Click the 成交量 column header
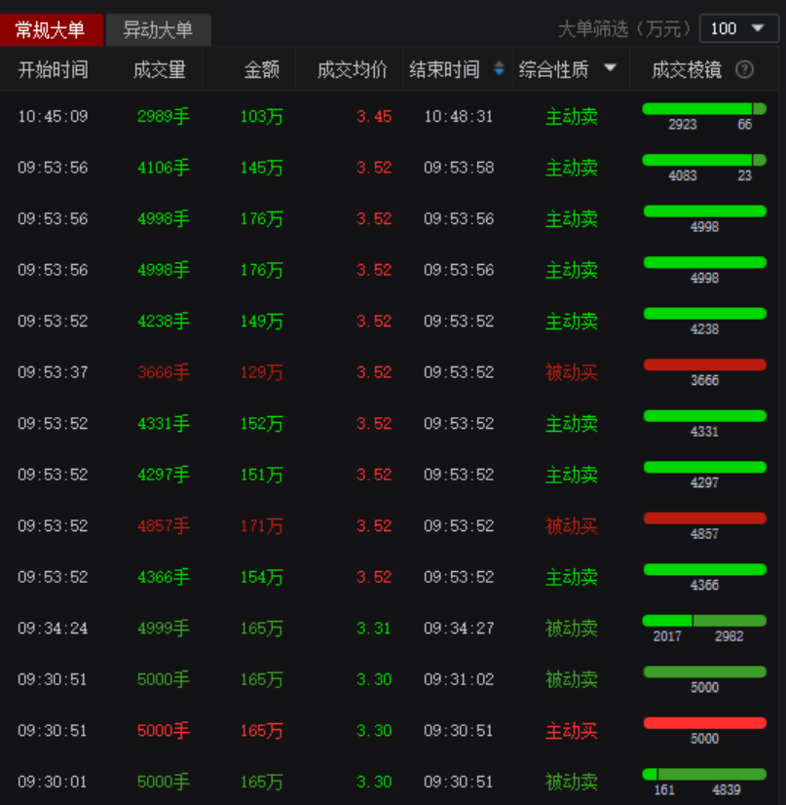The height and width of the screenshot is (805, 786). 159,69
